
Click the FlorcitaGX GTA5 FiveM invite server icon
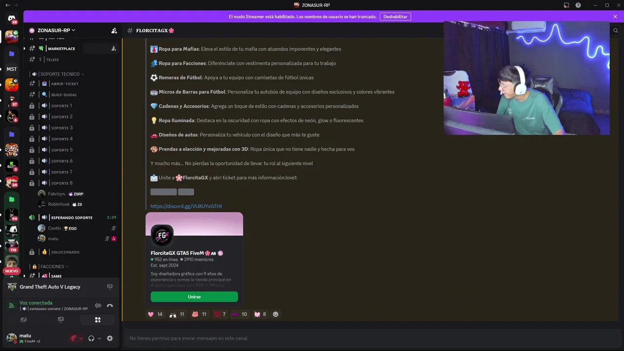(x=162, y=236)
